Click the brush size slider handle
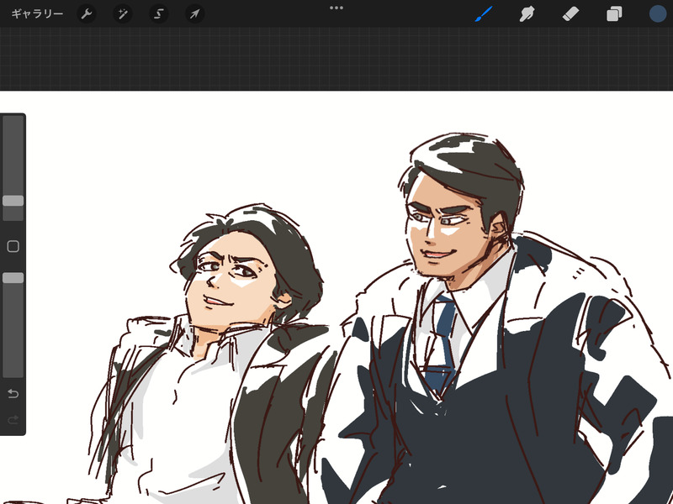673x504 pixels. [x=13, y=201]
